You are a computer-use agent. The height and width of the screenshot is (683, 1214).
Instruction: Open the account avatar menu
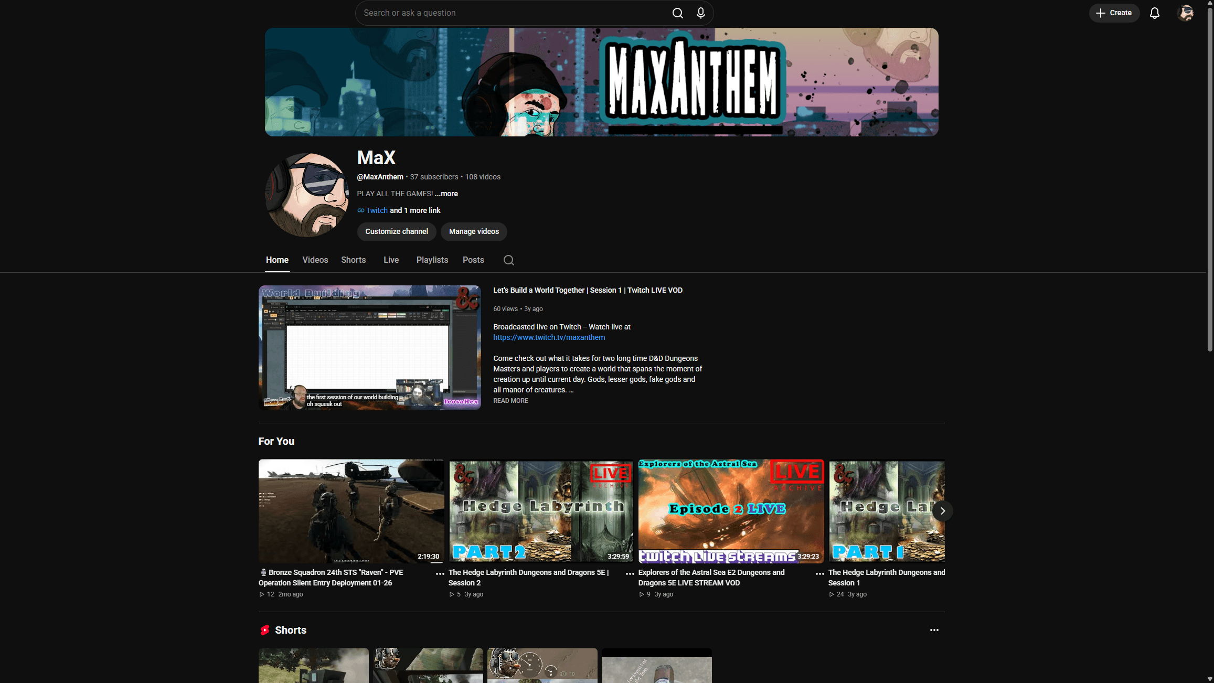(1185, 13)
